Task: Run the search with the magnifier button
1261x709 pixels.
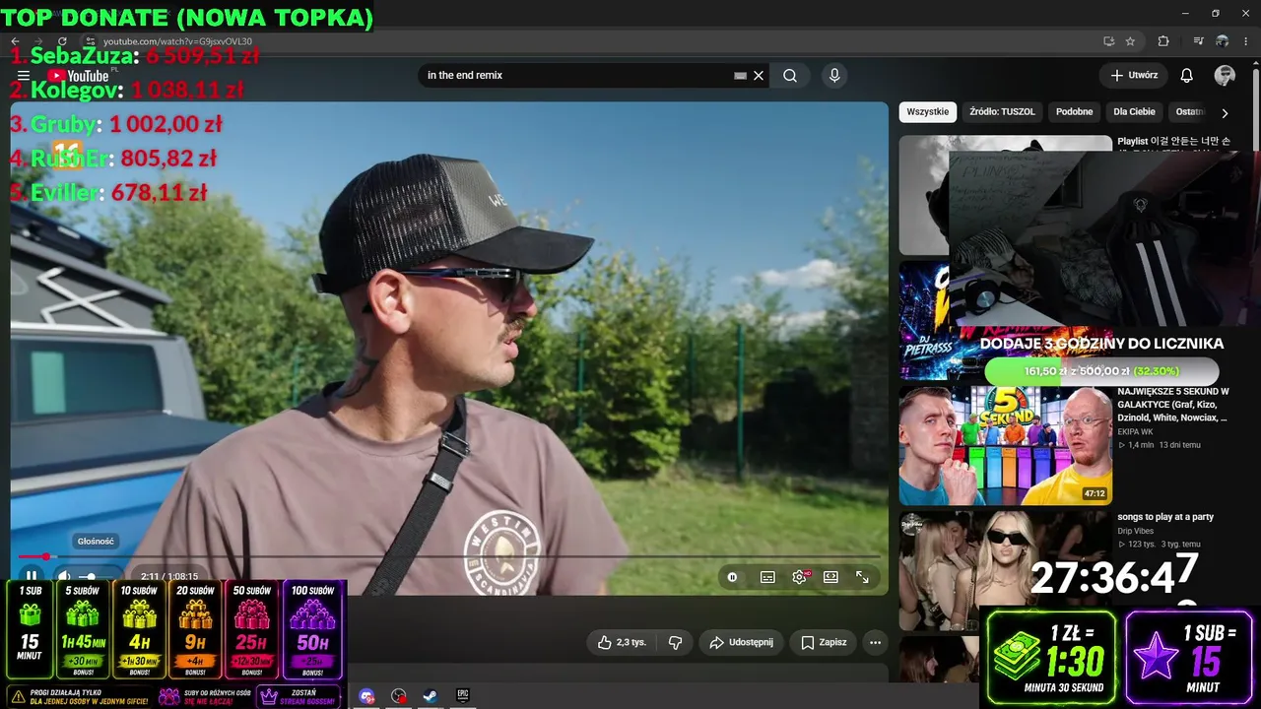Action: coord(790,75)
